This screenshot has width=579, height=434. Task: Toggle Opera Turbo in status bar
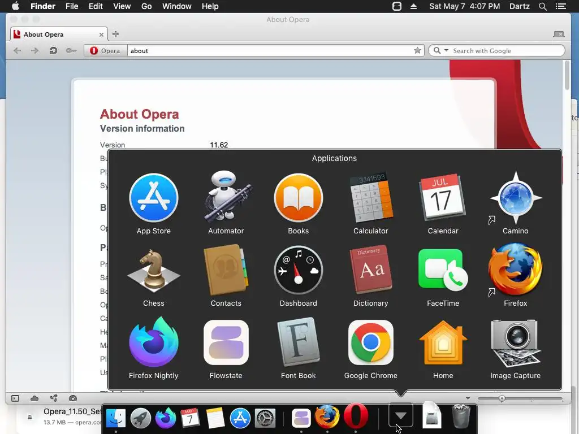pyautogui.click(x=73, y=398)
